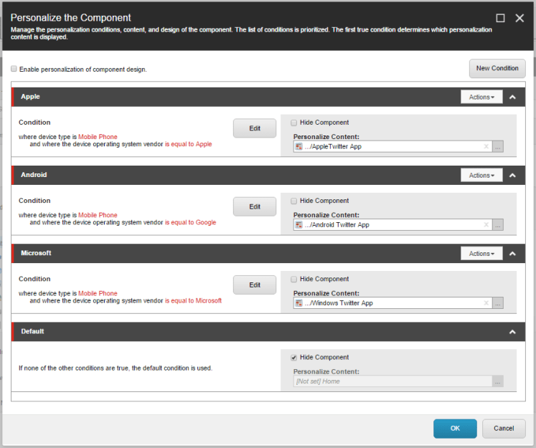Image resolution: width=536 pixels, height=448 pixels.
Task: Confirm changes with the OK button
Action: 455,428
